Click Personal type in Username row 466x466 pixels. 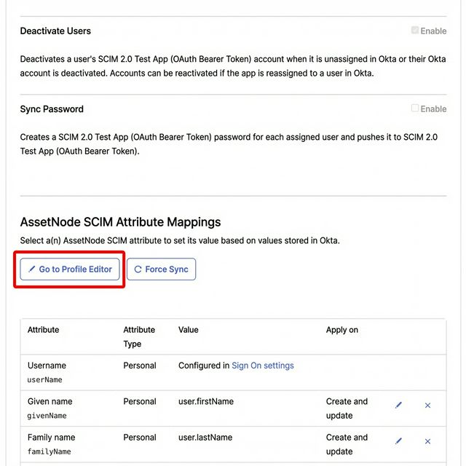coord(140,366)
